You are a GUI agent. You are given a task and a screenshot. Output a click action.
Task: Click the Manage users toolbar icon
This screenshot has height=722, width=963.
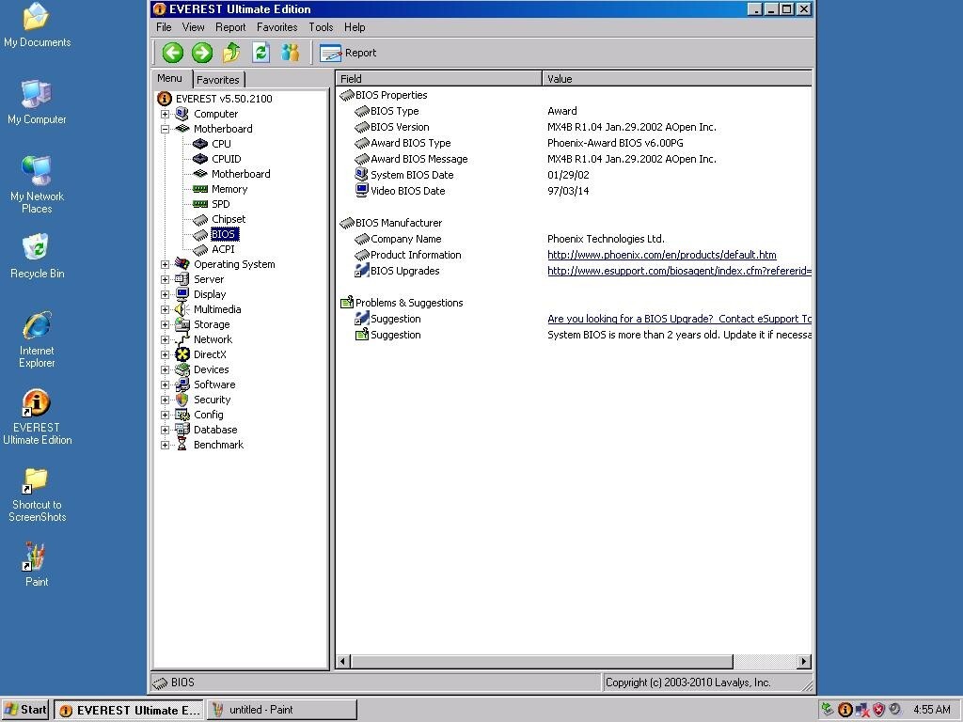(x=291, y=53)
